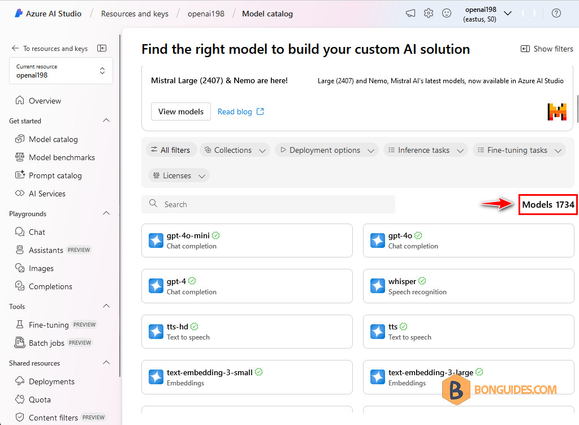Click the user avatar circle
The height and width of the screenshot is (425, 579).
(x=529, y=14)
